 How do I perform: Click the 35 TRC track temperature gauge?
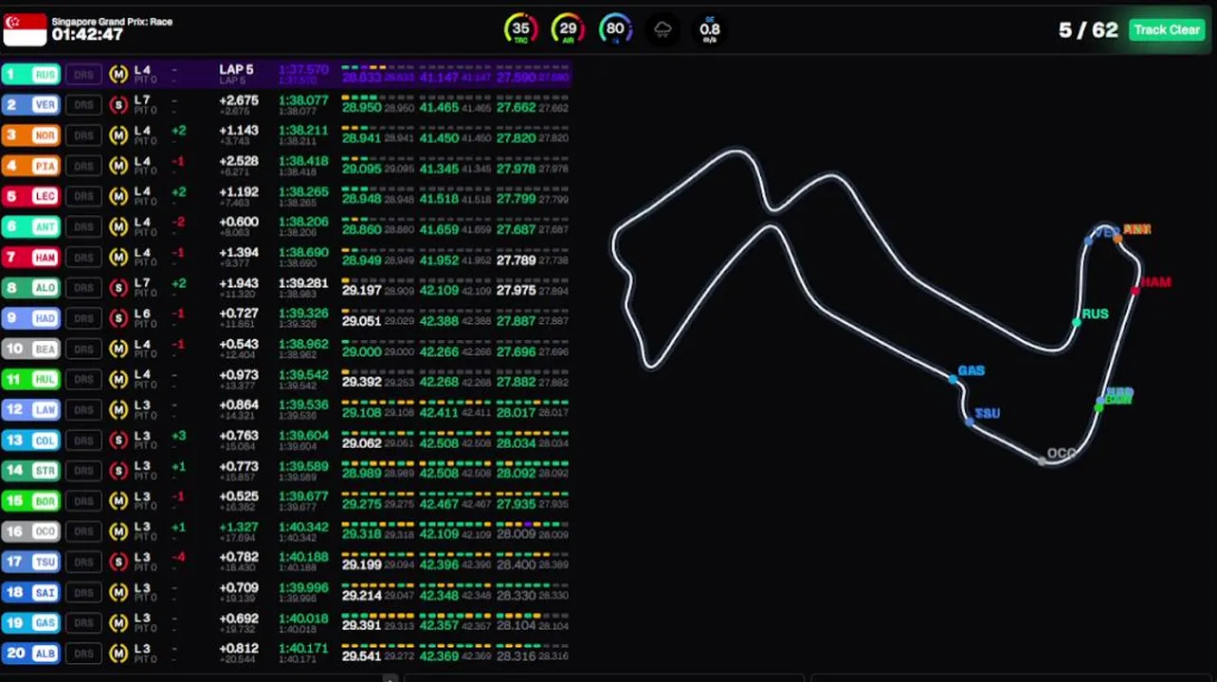tap(520, 29)
